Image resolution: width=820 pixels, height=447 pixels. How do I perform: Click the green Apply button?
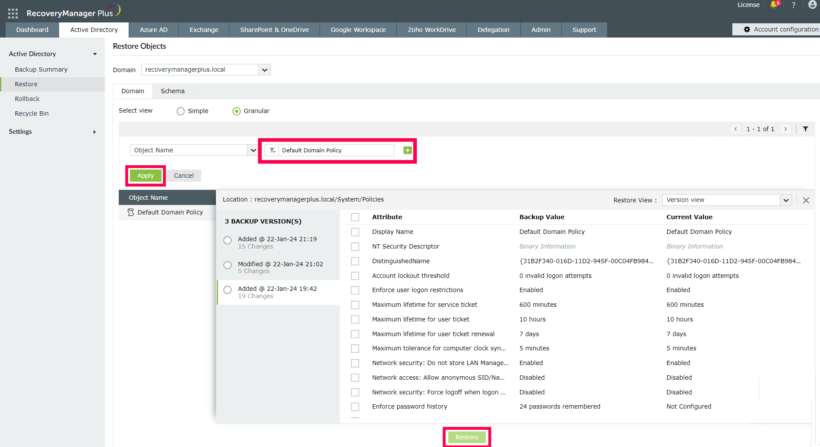pyautogui.click(x=146, y=176)
